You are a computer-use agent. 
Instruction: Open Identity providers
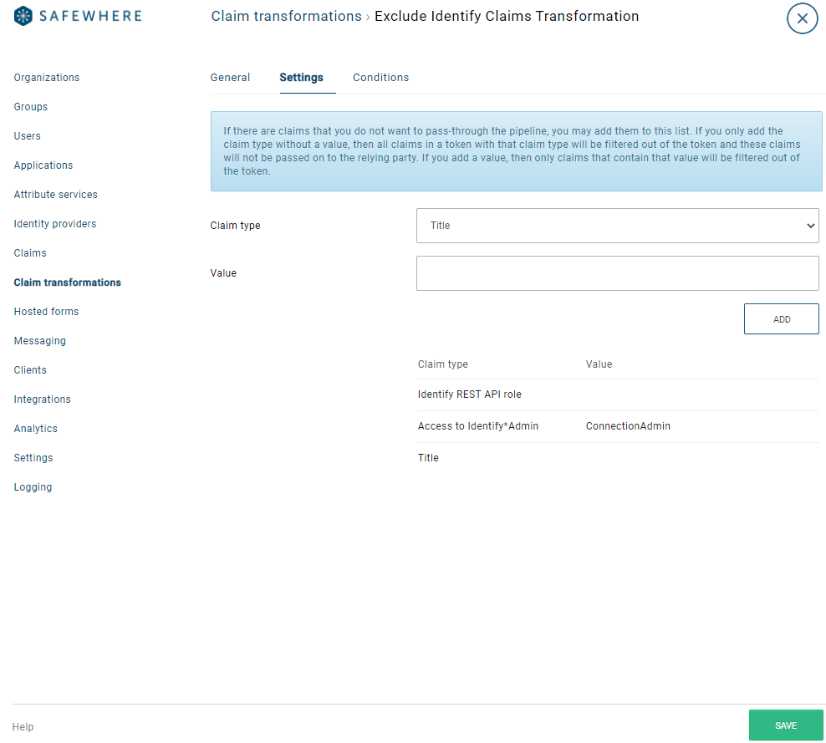(x=55, y=224)
